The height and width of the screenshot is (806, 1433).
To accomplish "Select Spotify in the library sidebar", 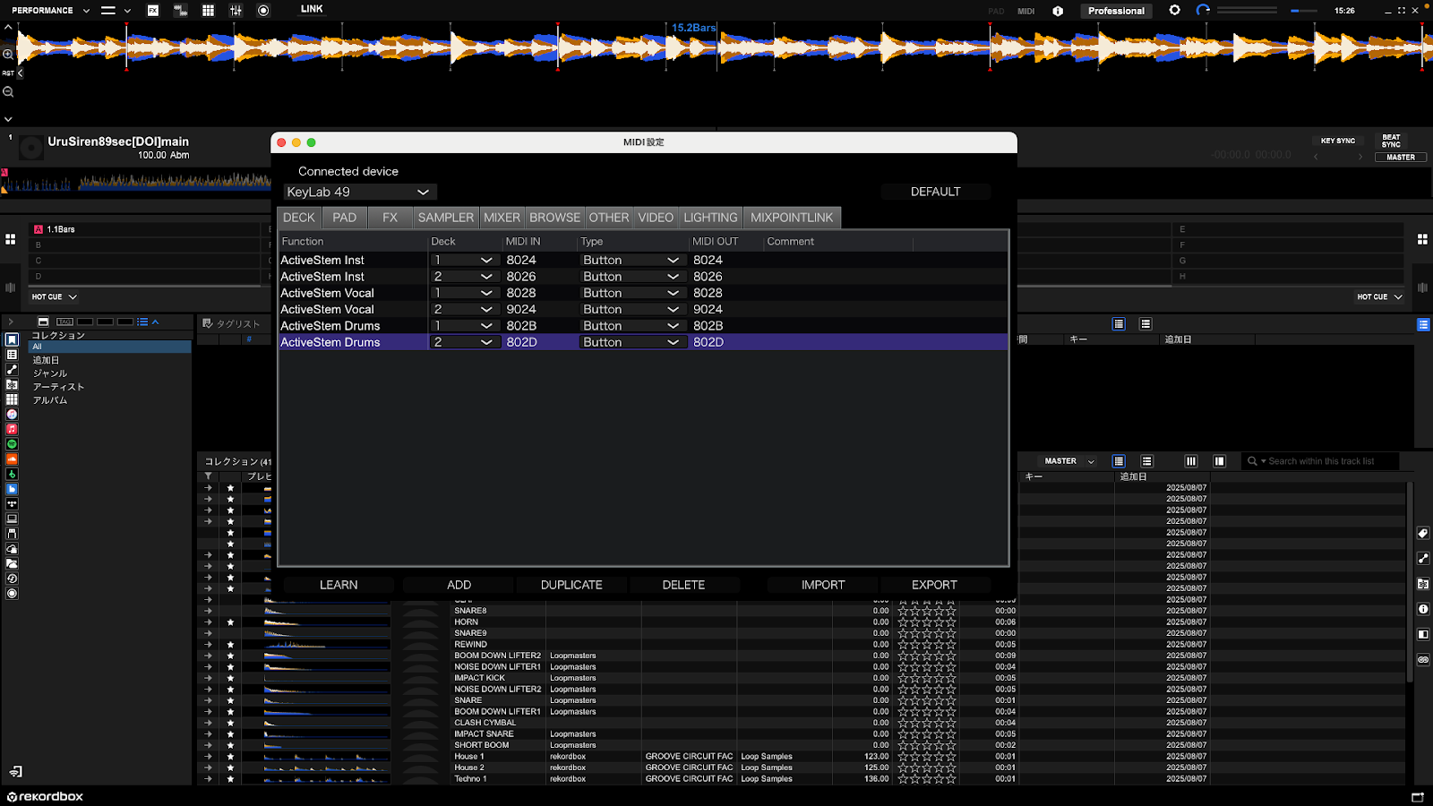I will 12,444.
